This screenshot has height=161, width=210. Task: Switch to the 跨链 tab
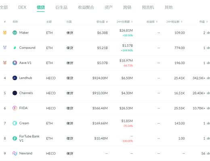click(x=127, y=7)
